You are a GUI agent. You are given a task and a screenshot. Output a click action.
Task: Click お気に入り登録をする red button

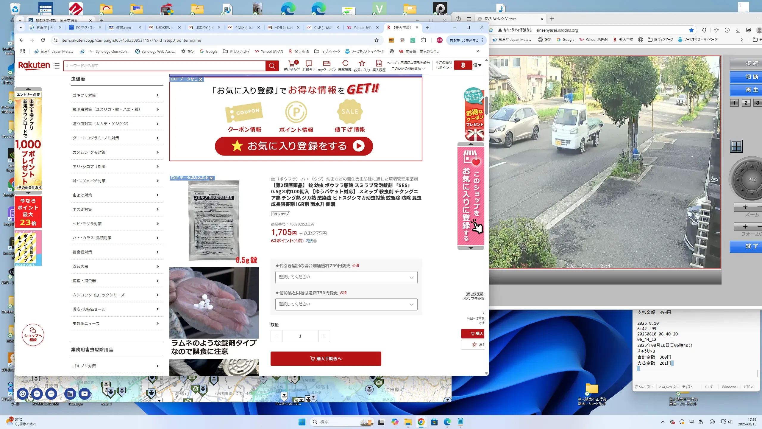294,146
